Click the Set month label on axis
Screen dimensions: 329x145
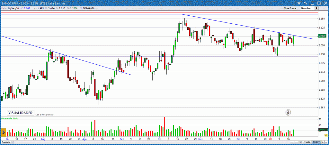coord(122,139)
